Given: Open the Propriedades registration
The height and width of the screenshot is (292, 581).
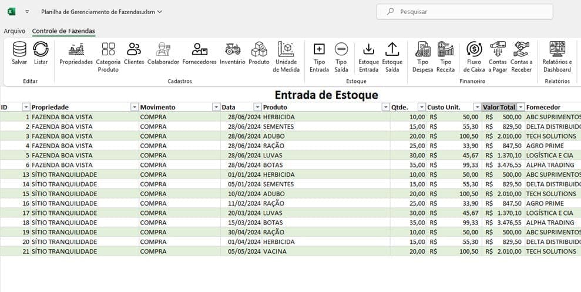Looking at the screenshot, I should click(x=76, y=53).
